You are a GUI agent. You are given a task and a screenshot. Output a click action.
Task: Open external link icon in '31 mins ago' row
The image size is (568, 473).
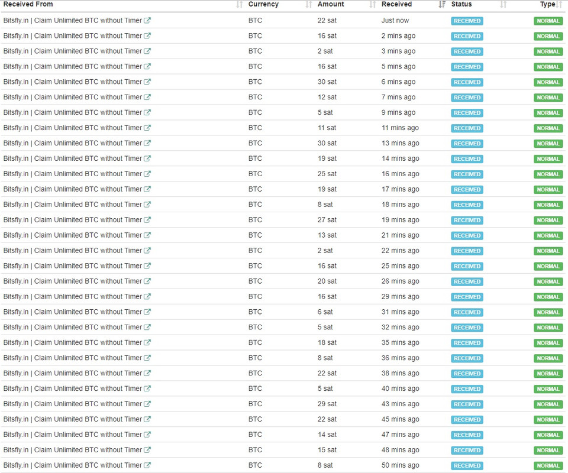click(147, 312)
